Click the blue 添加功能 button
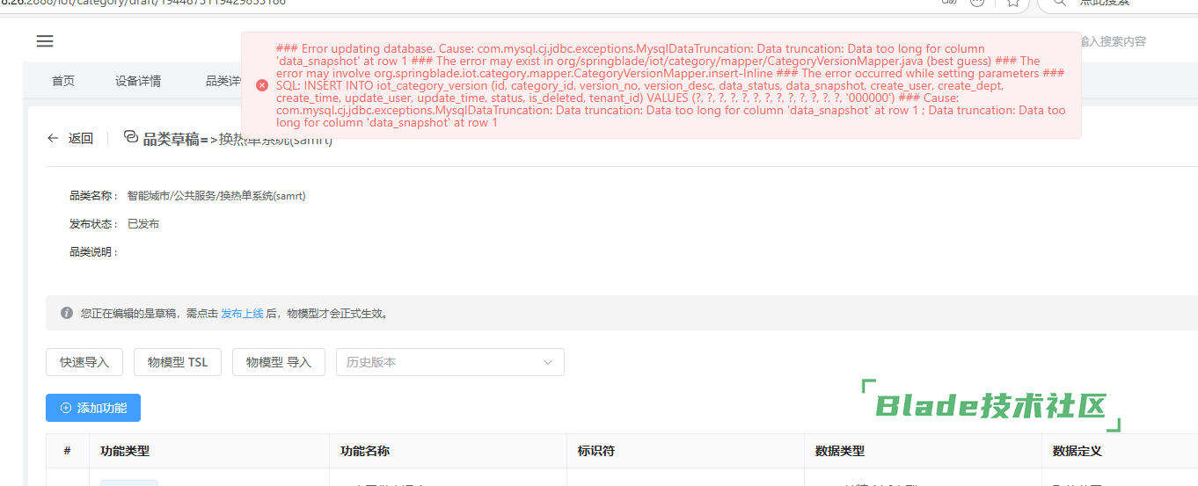Viewport: 1198px width, 486px height. click(x=93, y=408)
